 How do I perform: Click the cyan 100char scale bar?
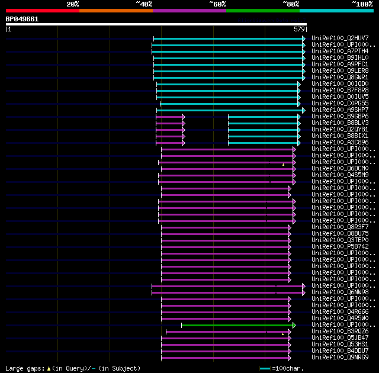point(265,369)
